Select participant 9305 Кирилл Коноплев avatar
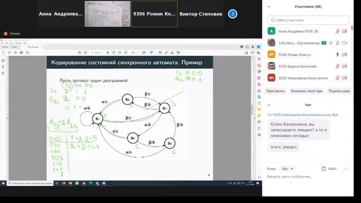361x203 pixels. (271, 67)
